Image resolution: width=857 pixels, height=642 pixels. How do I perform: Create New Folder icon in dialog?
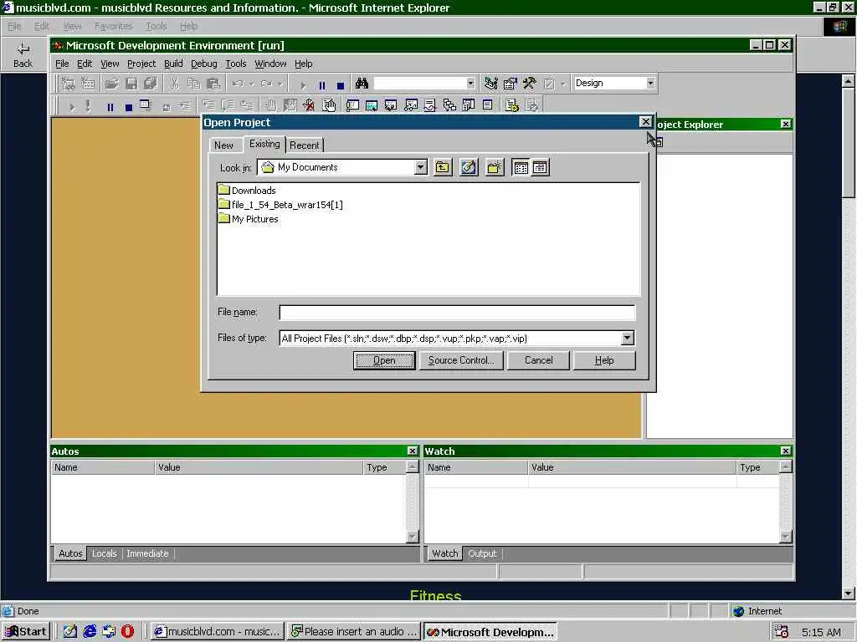494,167
